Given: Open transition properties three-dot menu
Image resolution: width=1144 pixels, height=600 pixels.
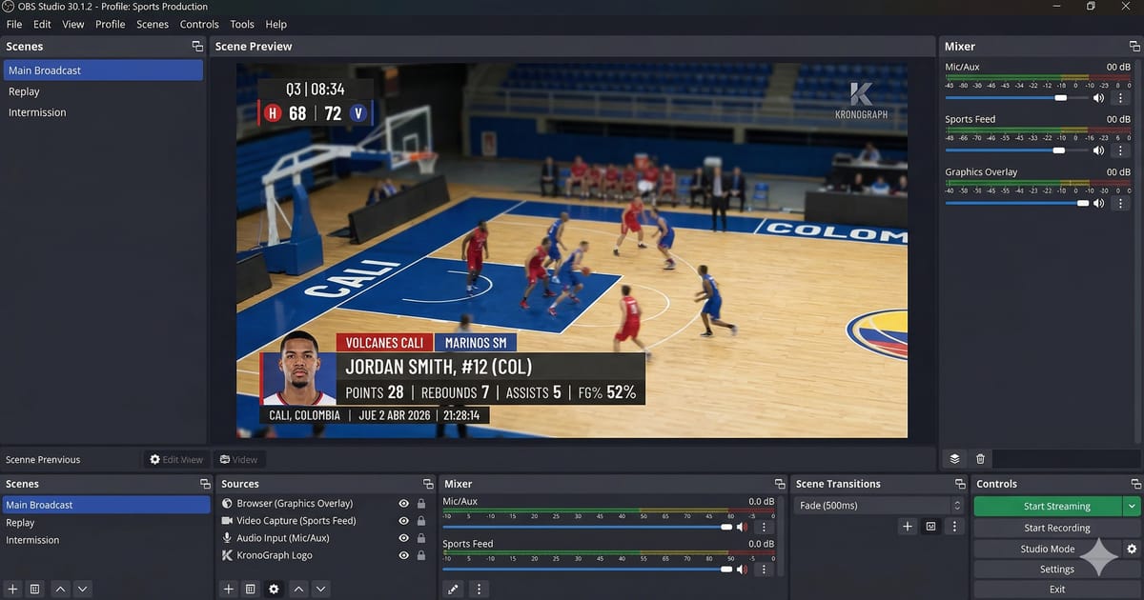Looking at the screenshot, I should coord(954,526).
